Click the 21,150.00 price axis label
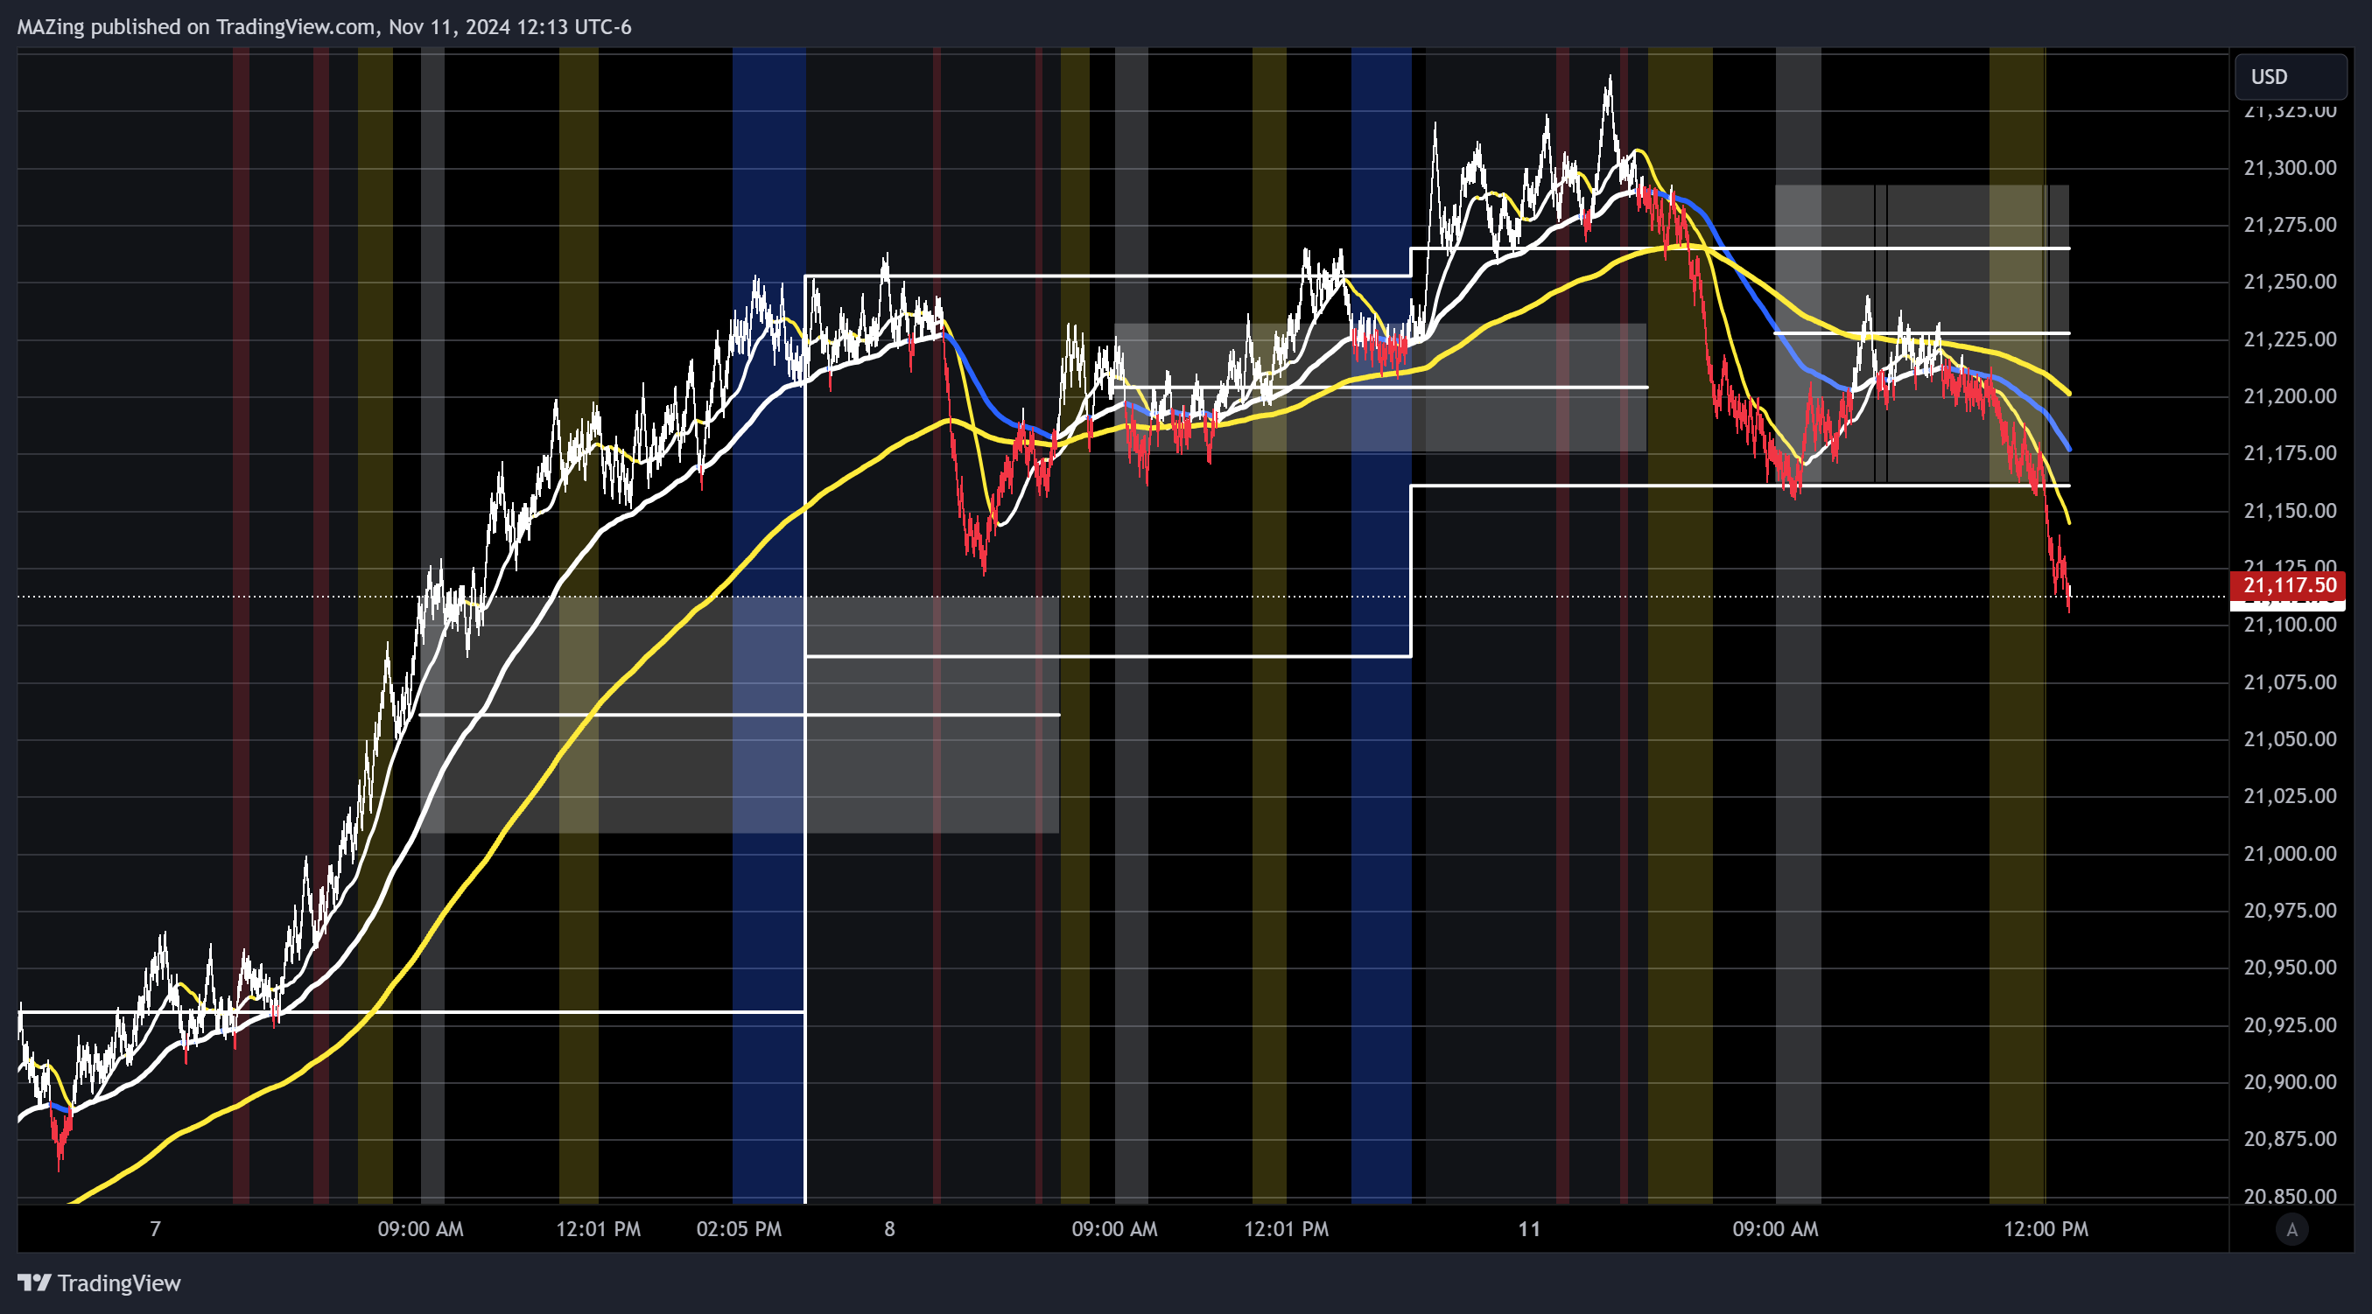Screen dimensions: 2372x1314 pyautogui.click(x=2289, y=511)
